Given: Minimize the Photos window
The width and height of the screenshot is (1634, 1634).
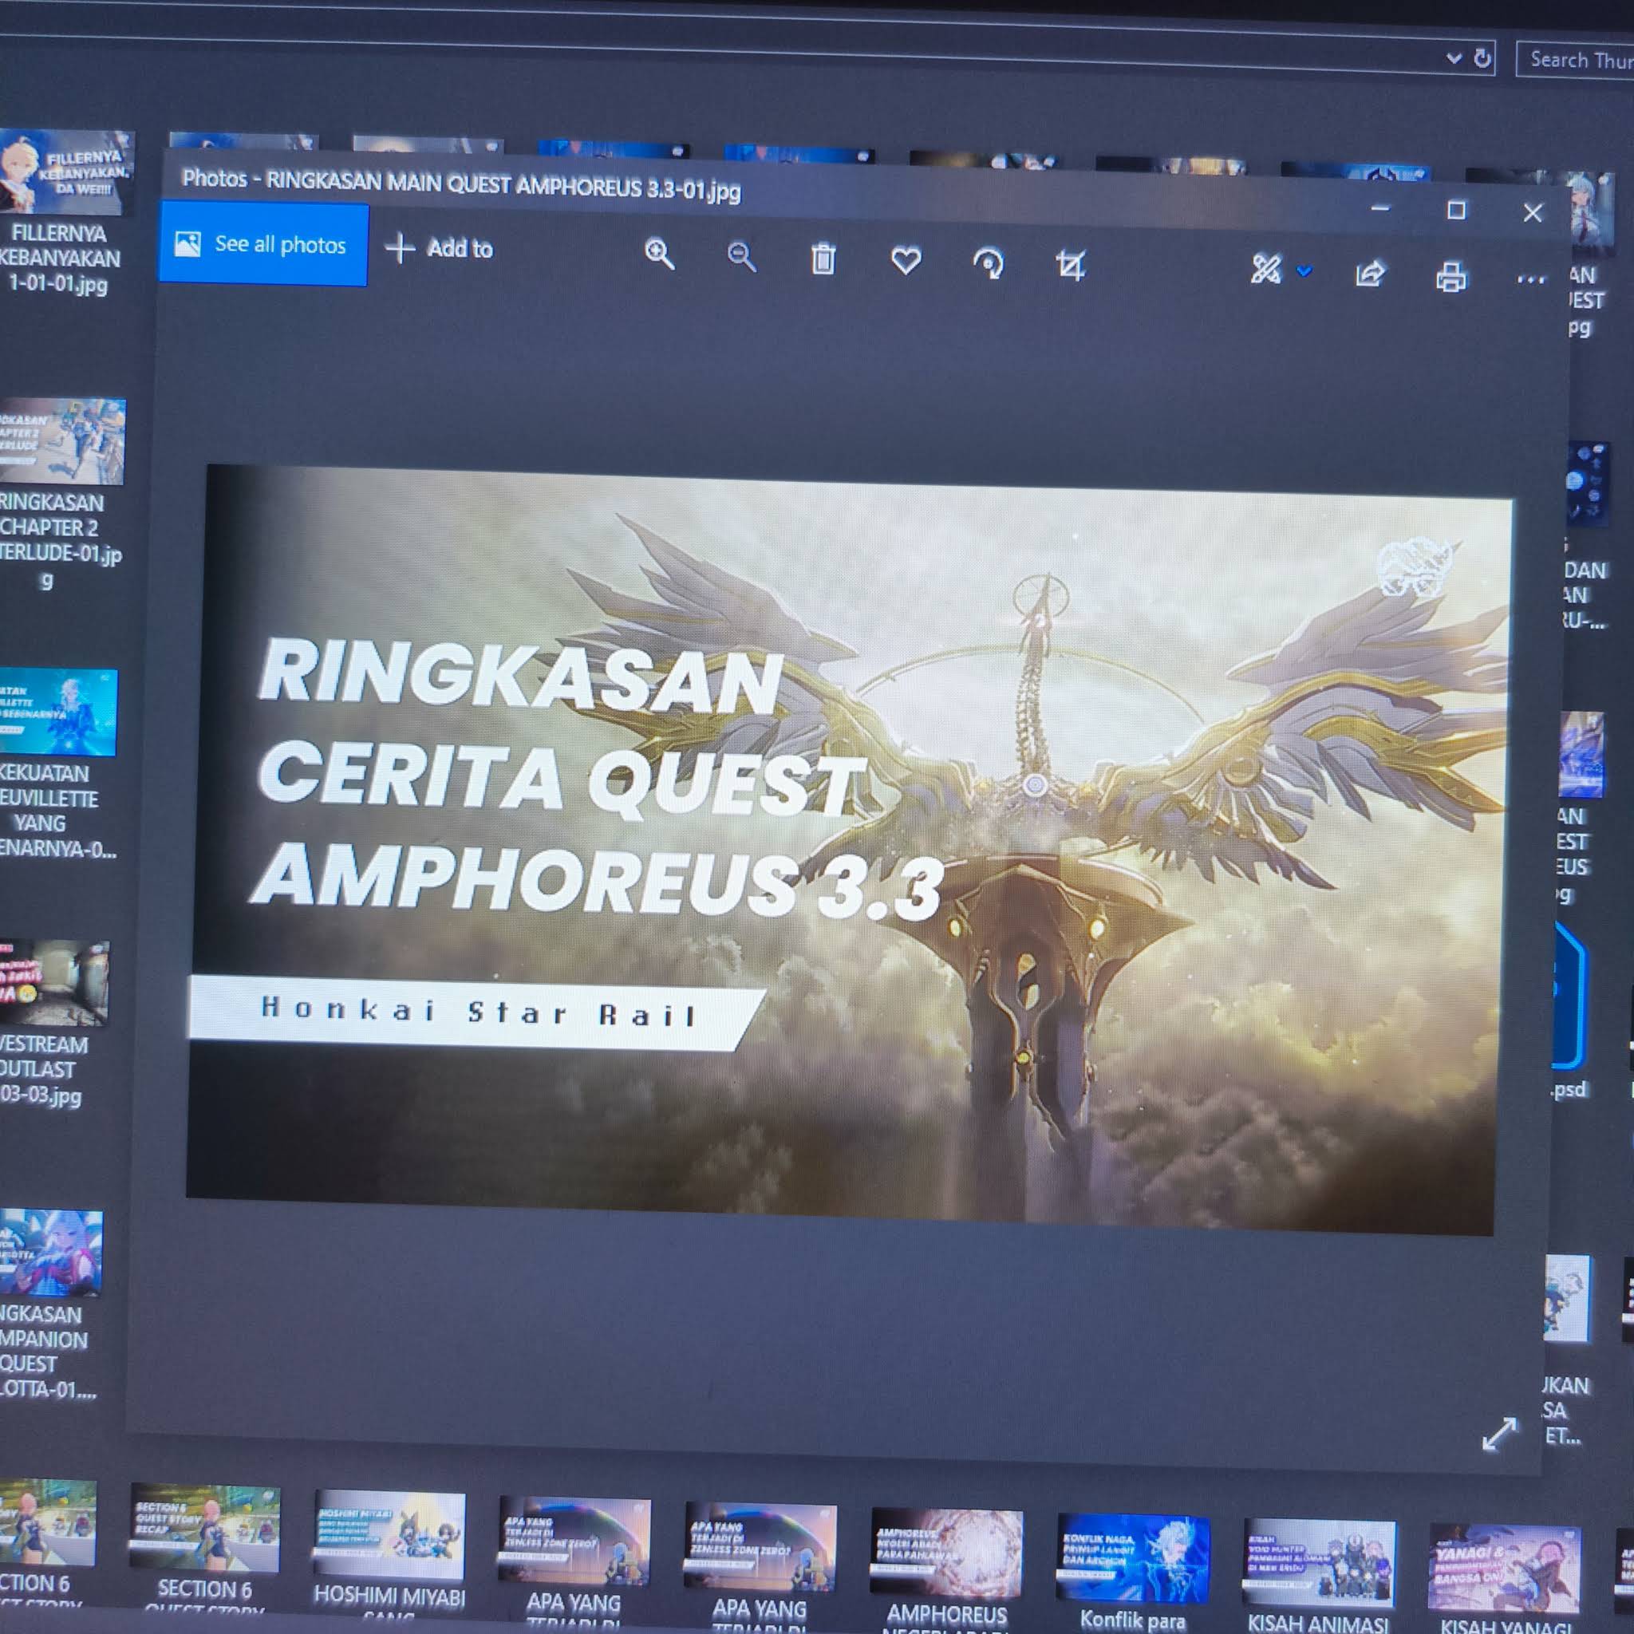Looking at the screenshot, I should [1380, 208].
